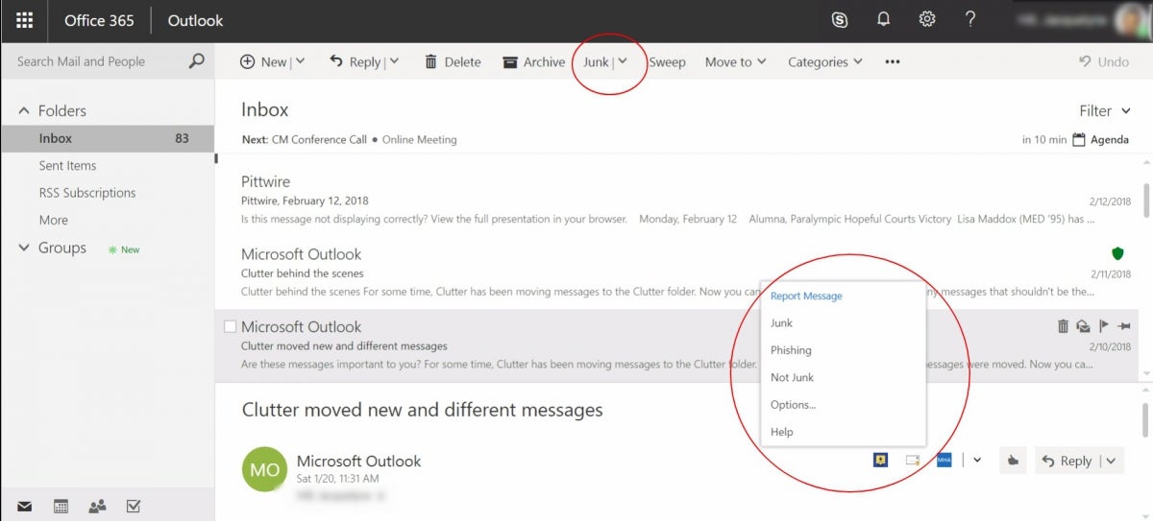
Task: Click the search magnifier icon
Action: pos(196,61)
